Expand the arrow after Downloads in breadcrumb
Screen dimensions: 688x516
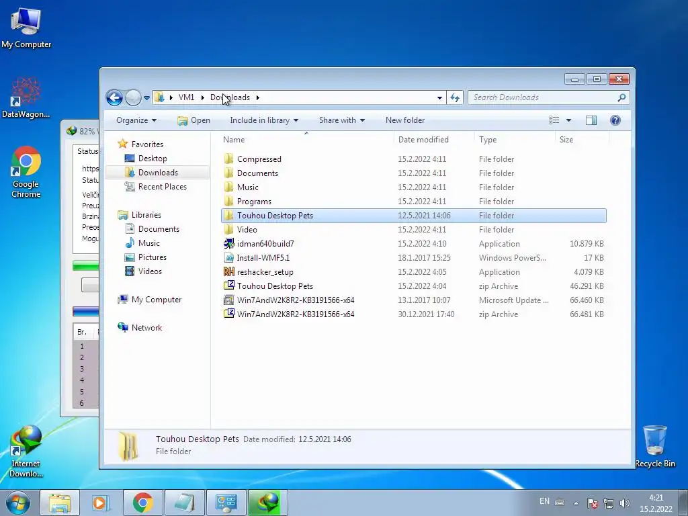pyautogui.click(x=258, y=97)
